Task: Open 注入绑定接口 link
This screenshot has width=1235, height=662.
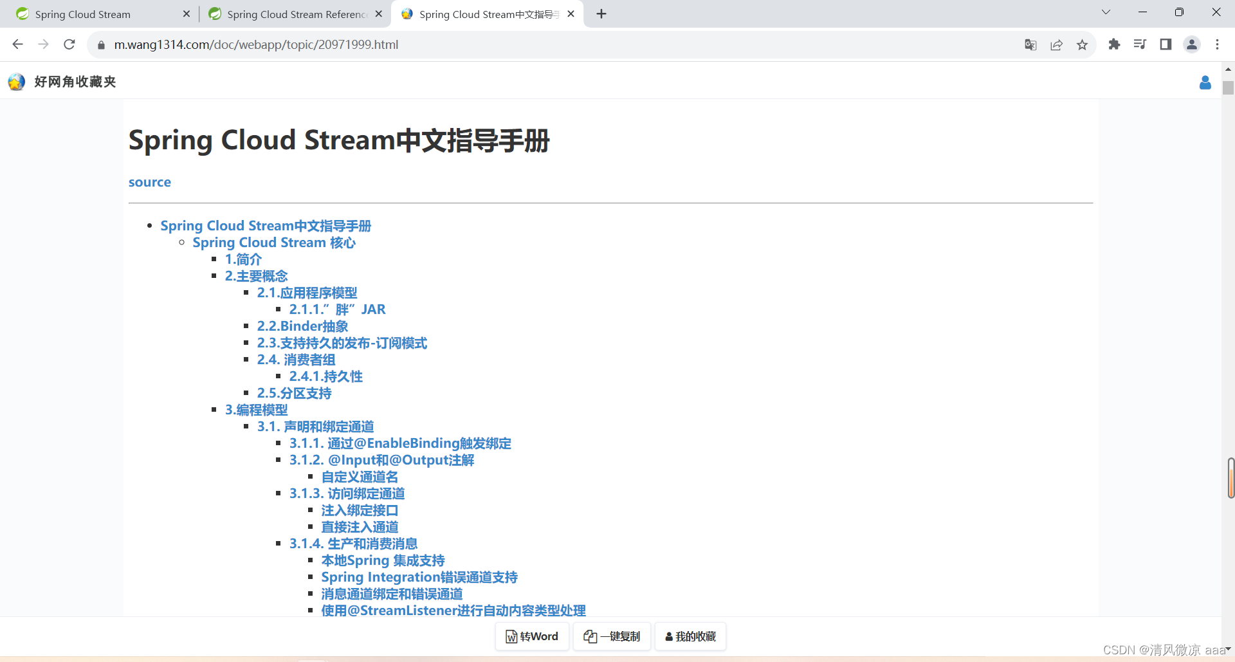Action: pos(360,510)
